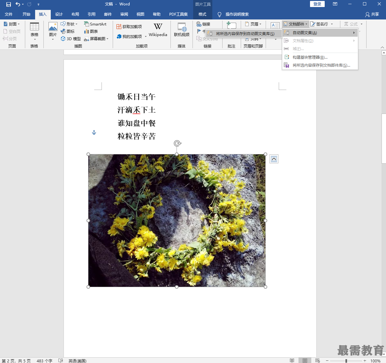Screen dimensions: 386x363
Task: Insert a 图表 chart
Action: pos(91,31)
